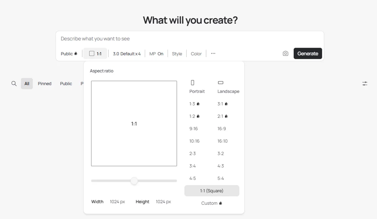Click the Landscape orientation icon

pos(221,83)
